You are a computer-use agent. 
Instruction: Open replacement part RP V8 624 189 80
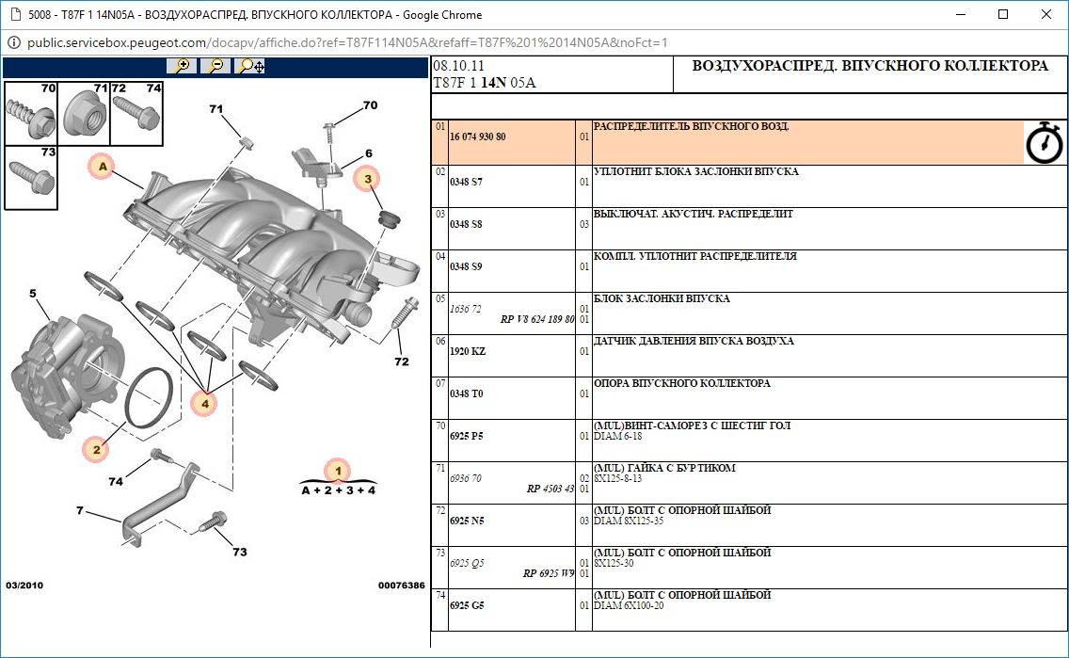(x=537, y=320)
